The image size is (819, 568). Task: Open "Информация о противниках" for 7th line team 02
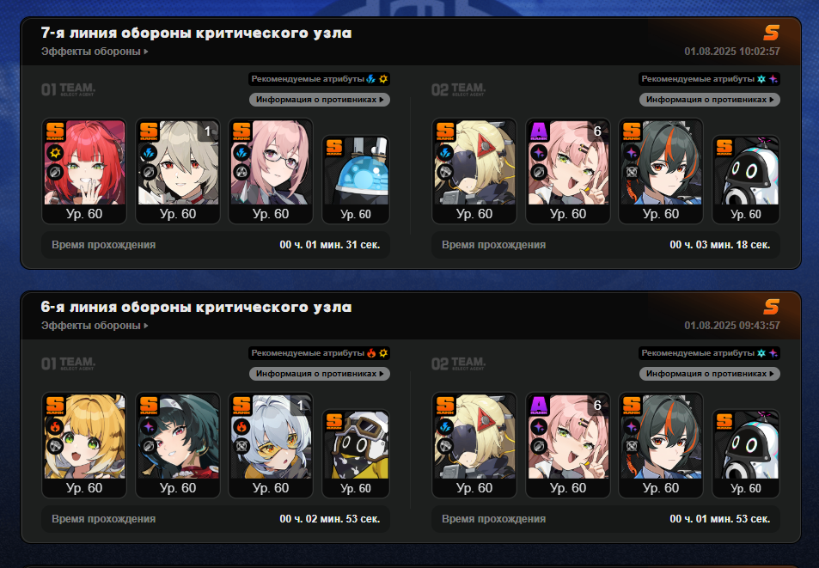(710, 99)
